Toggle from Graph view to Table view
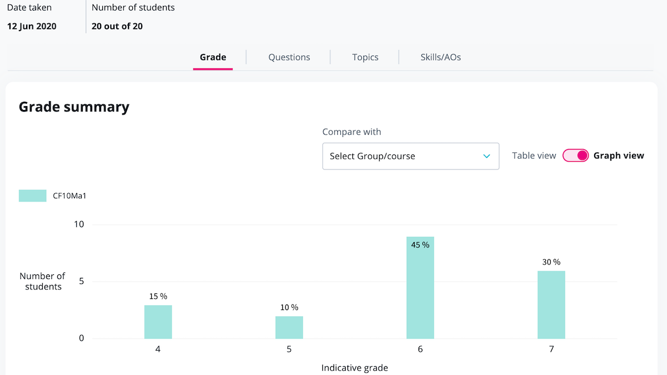Viewport: 667px width, 375px height. click(576, 156)
